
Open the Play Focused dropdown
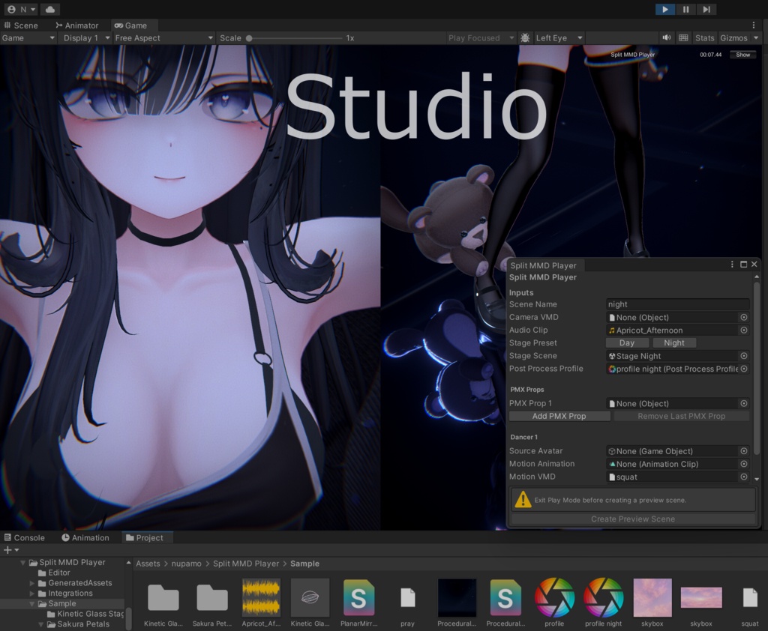(481, 37)
